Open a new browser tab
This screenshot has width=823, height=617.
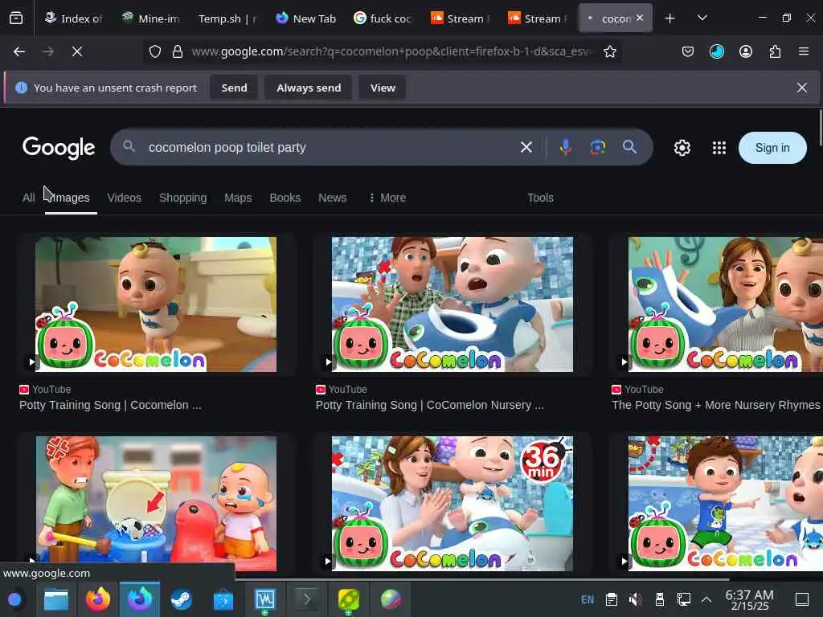click(669, 18)
